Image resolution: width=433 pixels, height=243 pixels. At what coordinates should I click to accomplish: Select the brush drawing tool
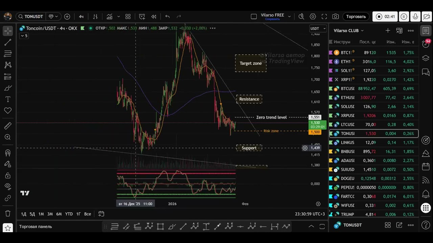pyautogui.click(x=8, y=88)
